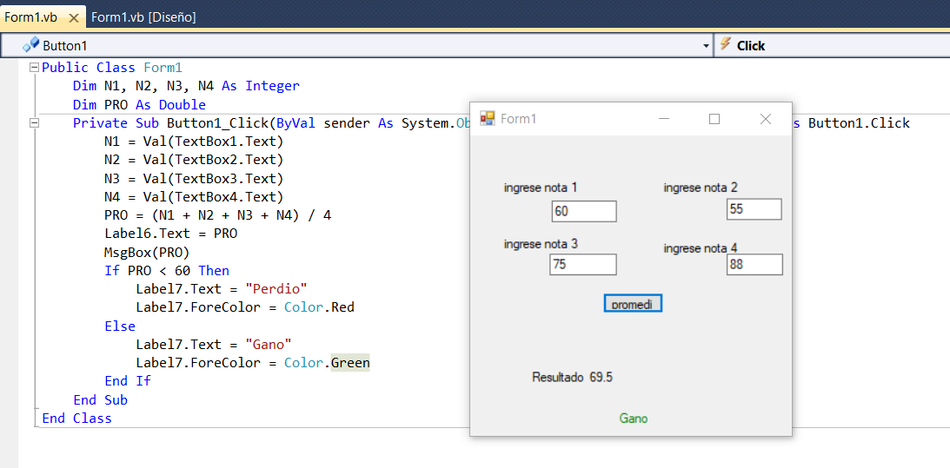Image resolution: width=950 pixels, height=468 pixels.
Task: Click the 'N2 = Val(TextBox2.Text)' line
Action: (x=193, y=160)
